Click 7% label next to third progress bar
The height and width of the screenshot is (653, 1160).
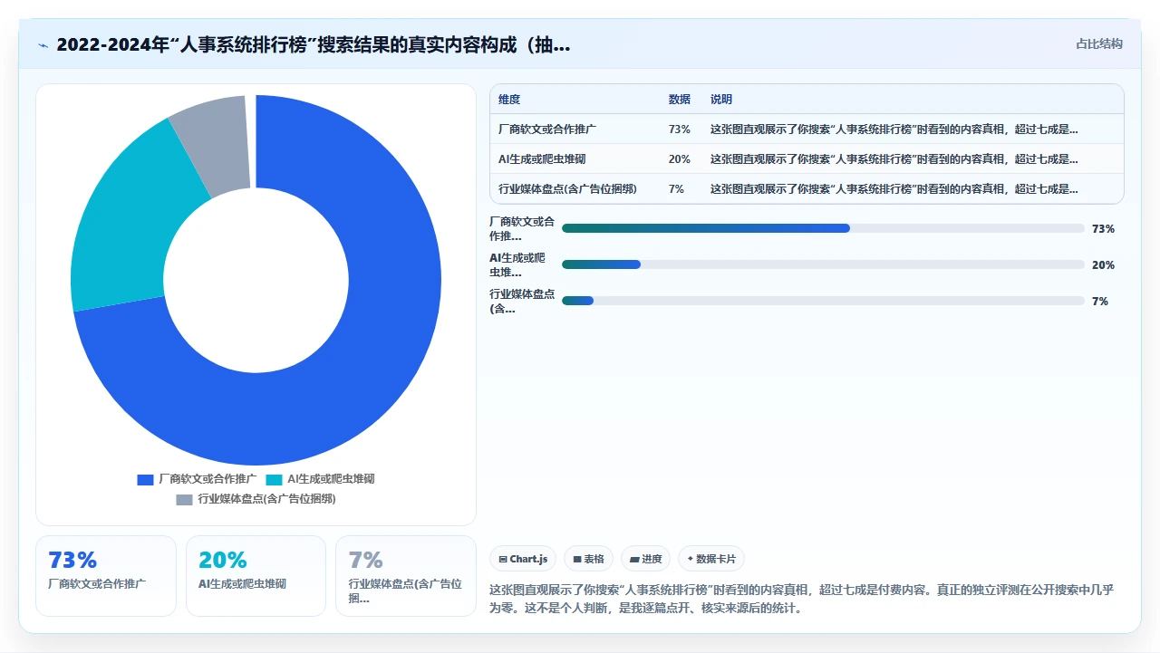tap(1100, 302)
